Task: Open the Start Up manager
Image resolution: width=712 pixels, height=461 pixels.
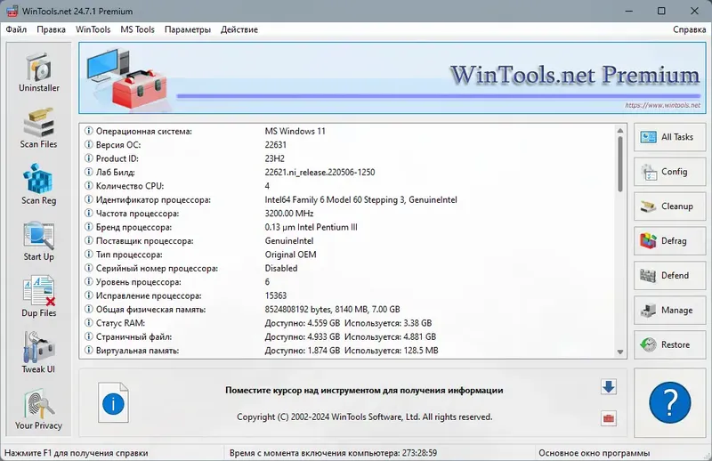Action: pos(38,241)
